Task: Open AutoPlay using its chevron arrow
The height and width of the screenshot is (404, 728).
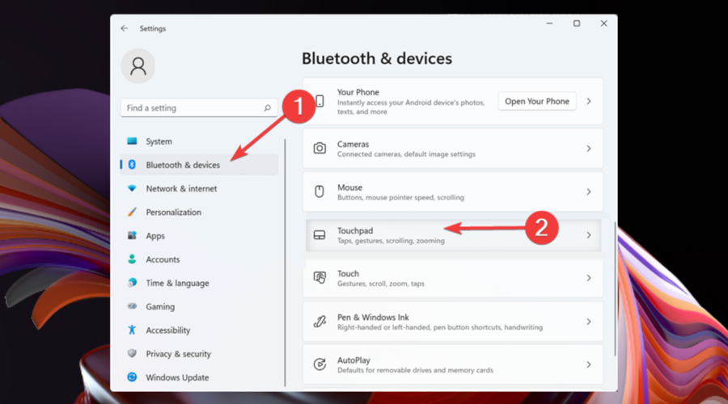Action: (x=589, y=364)
